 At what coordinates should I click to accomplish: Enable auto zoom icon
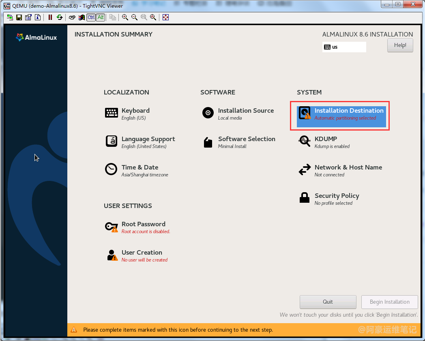point(153,17)
